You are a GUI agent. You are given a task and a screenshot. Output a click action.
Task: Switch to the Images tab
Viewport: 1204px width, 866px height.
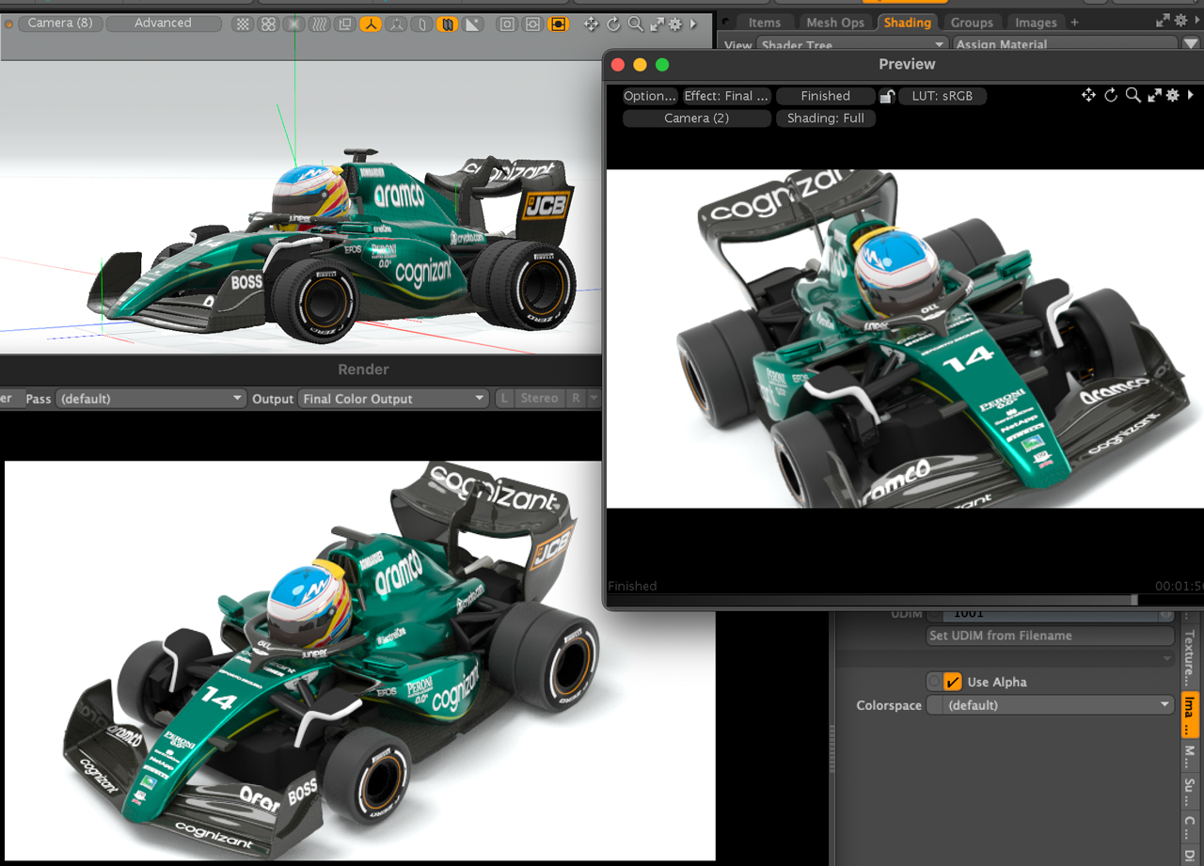(x=1035, y=23)
